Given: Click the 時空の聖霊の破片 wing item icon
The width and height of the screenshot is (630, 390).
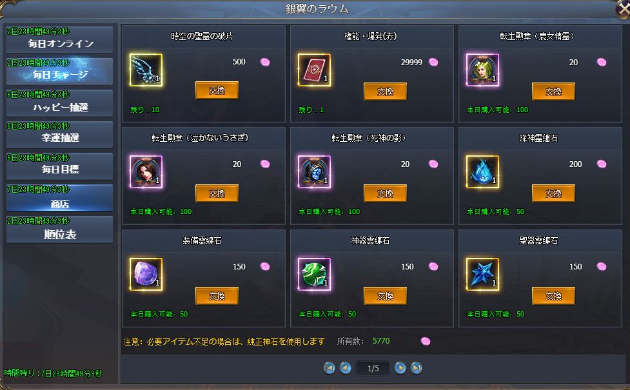Looking at the screenshot, I should (x=146, y=70).
